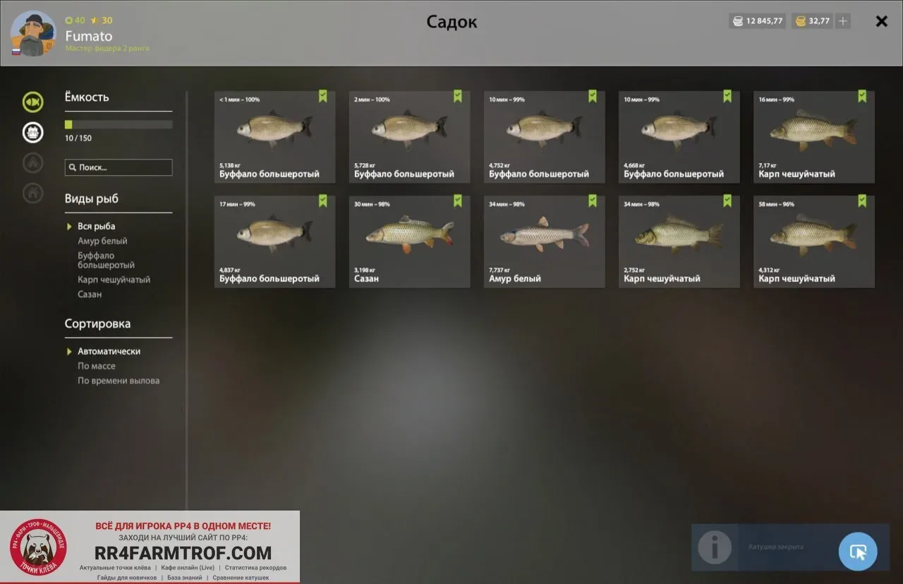903x584 pixels.
Task: Select the second round sidebar icon
Action: (33, 132)
